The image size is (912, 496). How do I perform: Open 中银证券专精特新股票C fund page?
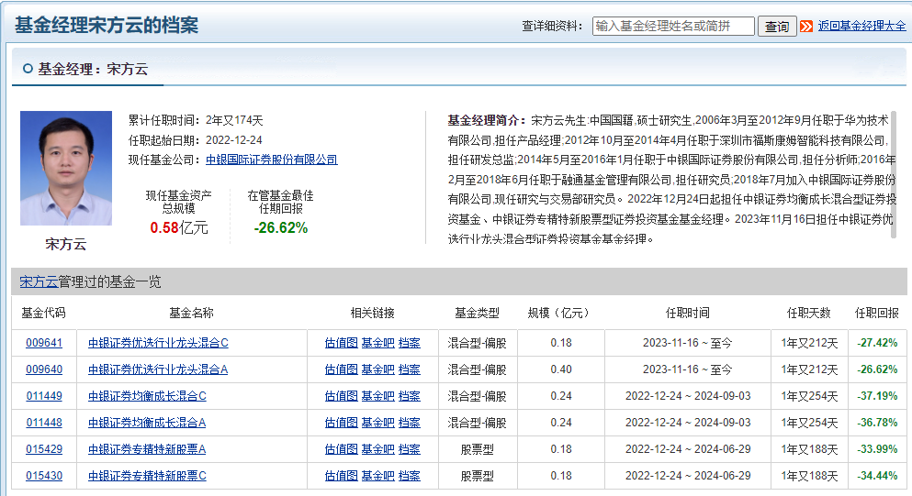pos(147,476)
